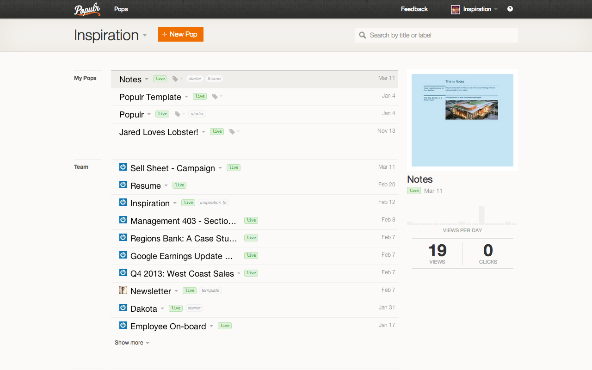Click the New Pop button

tap(181, 34)
